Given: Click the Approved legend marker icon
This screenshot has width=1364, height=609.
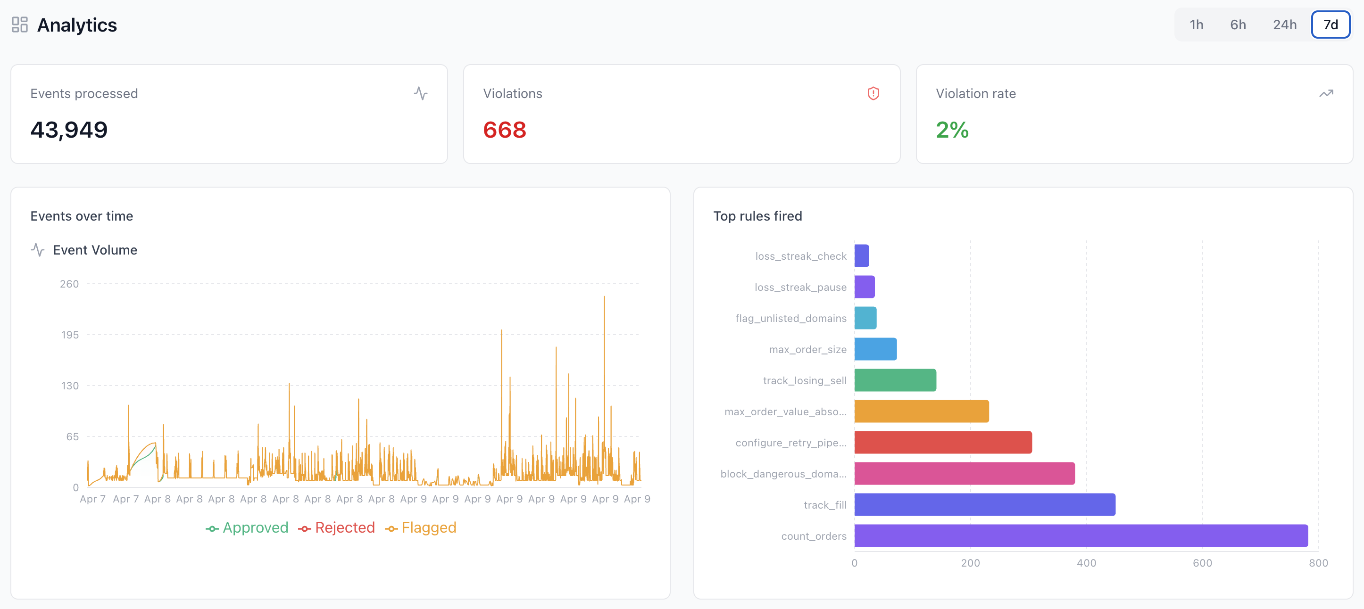Looking at the screenshot, I should (212, 527).
